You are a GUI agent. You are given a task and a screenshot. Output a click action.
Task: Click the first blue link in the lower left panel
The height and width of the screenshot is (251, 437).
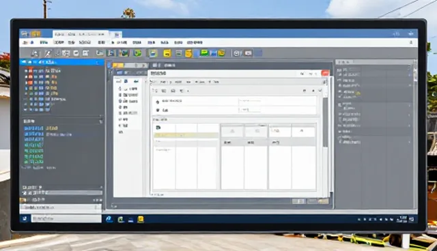[33, 128]
